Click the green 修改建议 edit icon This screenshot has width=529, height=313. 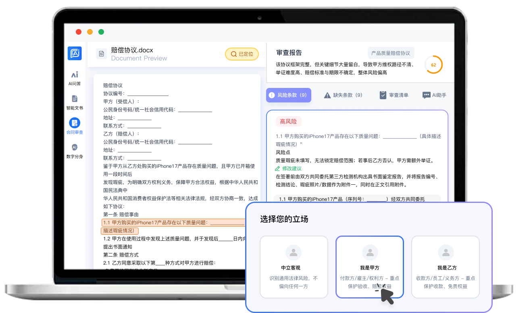click(x=277, y=169)
